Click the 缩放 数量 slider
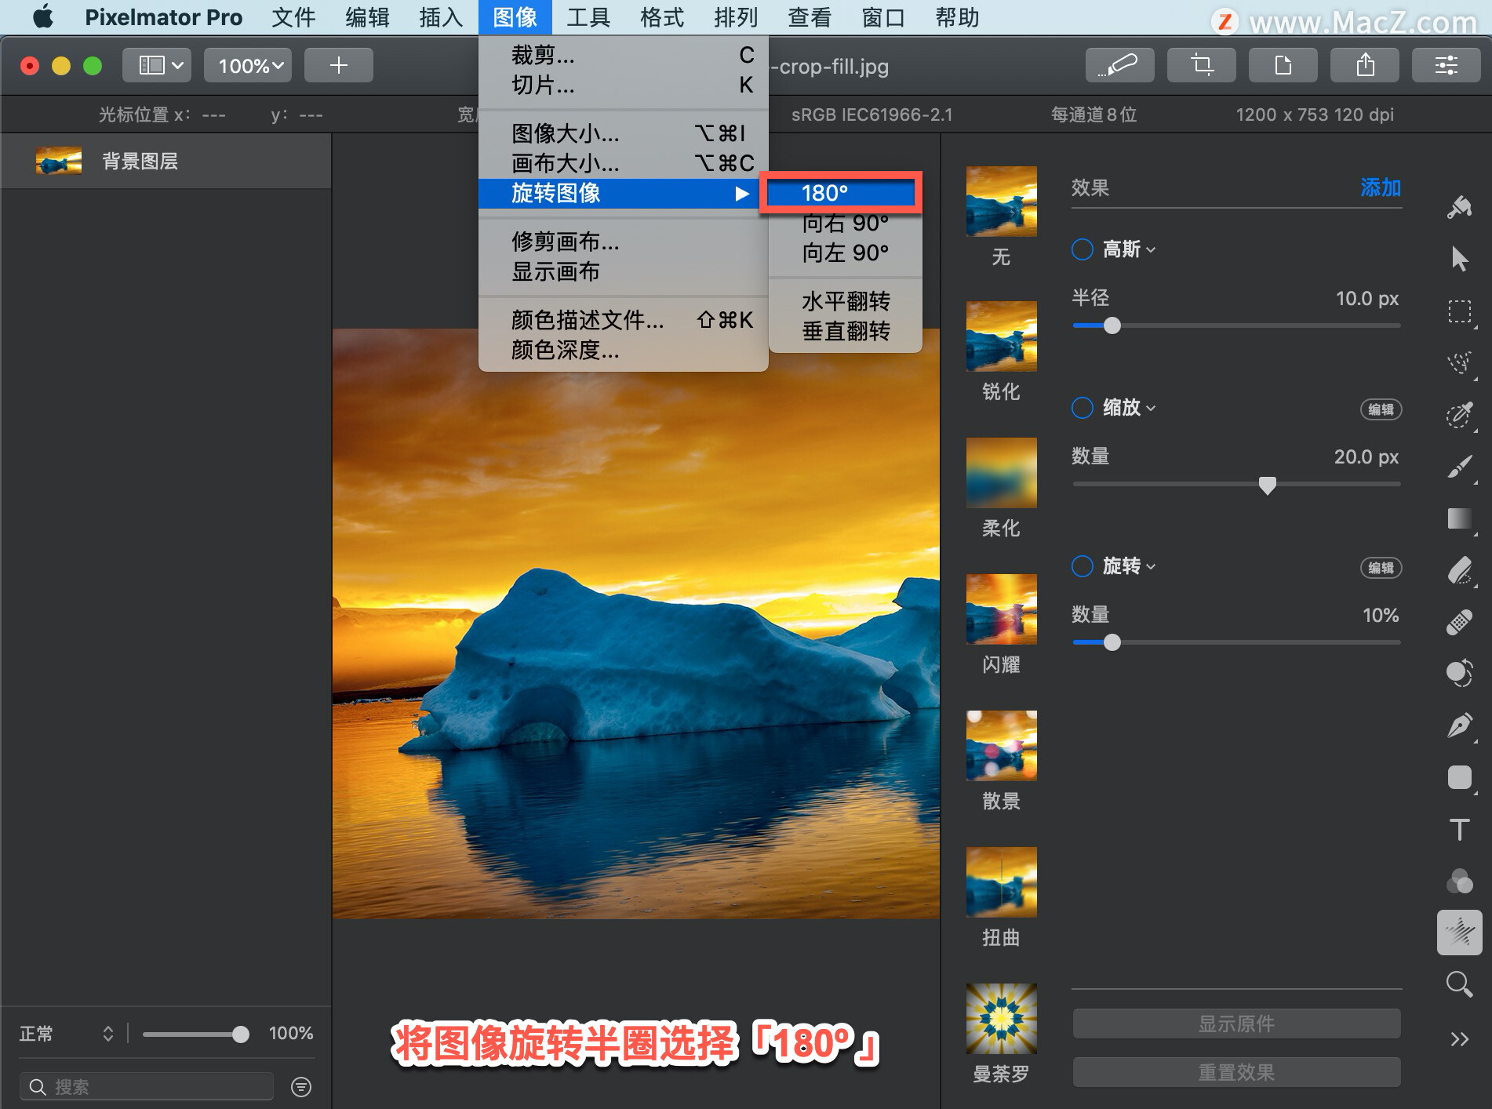Image resolution: width=1492 pixels, height=1109 pixels. coord(1236,484)
